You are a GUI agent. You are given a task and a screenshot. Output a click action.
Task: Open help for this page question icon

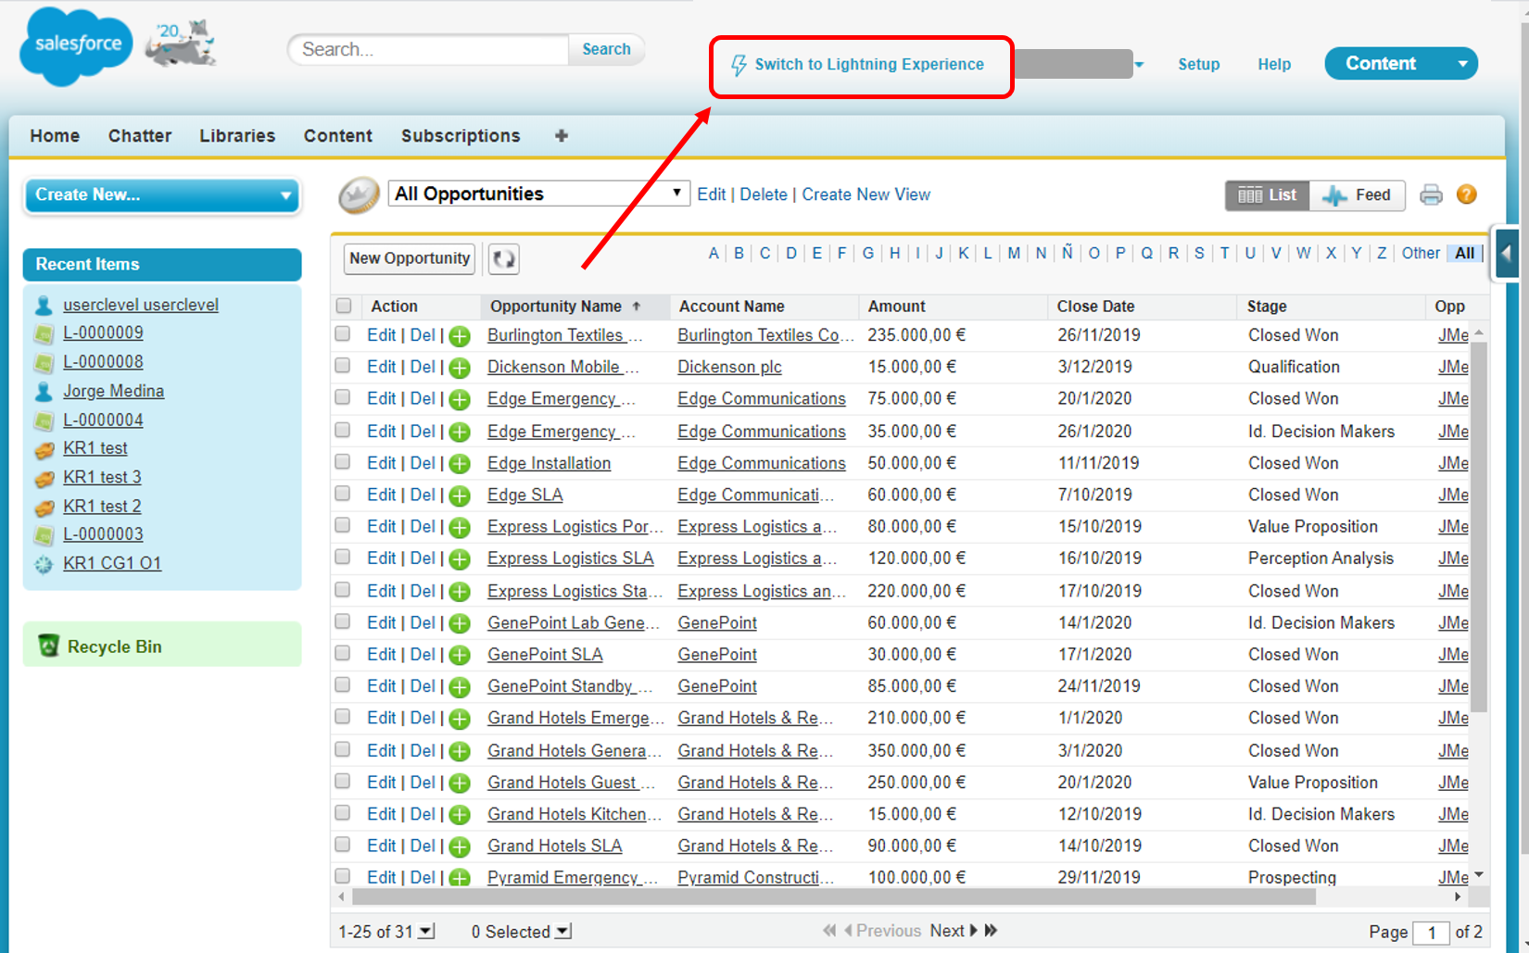1466,194
